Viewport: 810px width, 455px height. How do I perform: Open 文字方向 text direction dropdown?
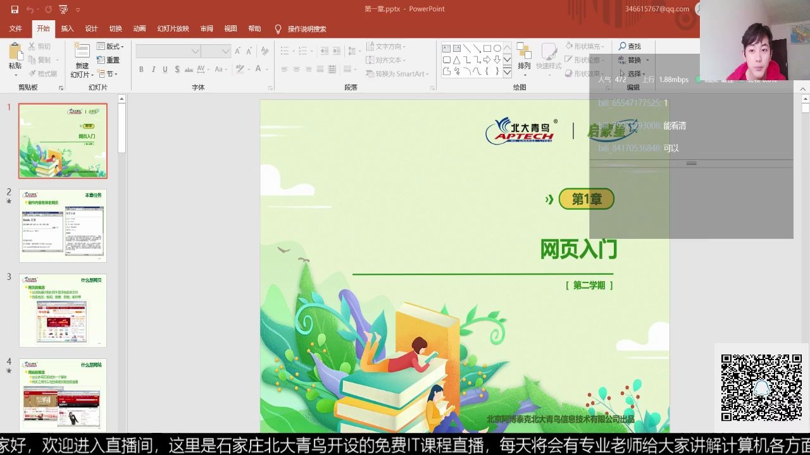(385, 46)
